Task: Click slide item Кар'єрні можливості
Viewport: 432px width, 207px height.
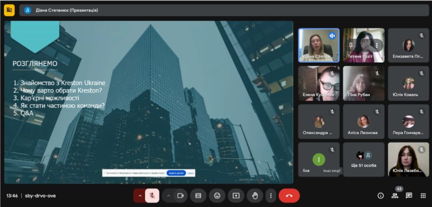Action: [46, 98]
